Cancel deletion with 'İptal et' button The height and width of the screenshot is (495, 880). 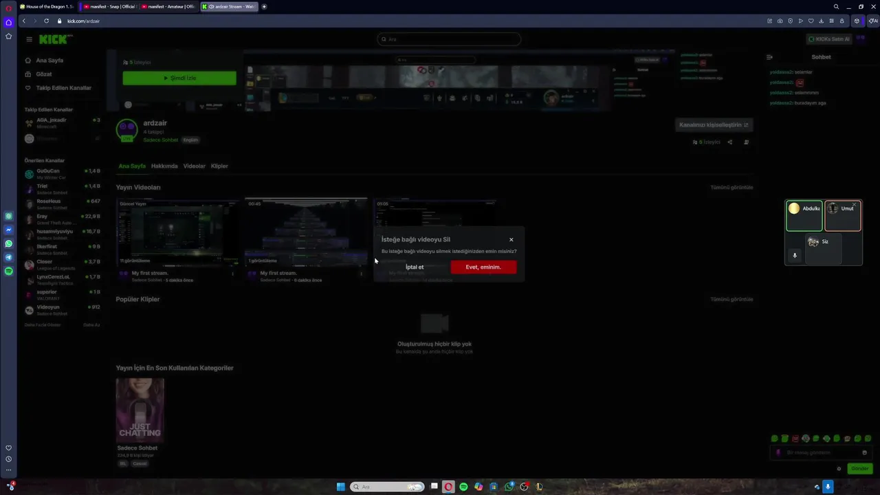(415, 267)
